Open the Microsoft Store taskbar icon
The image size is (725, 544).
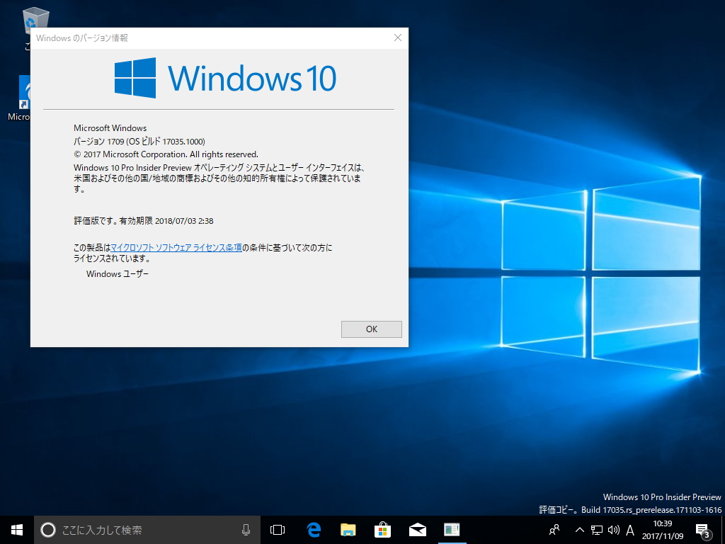(x=382, y=529)
